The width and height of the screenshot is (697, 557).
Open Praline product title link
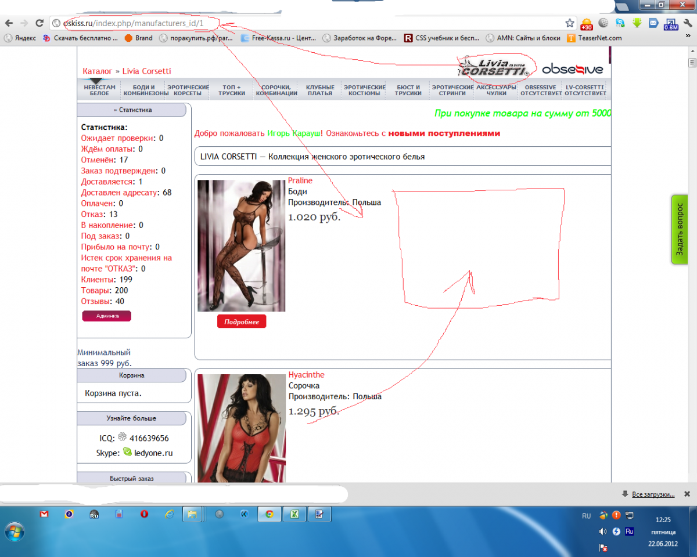pos(300,180)
